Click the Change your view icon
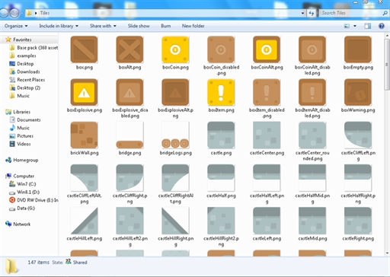 347,26
